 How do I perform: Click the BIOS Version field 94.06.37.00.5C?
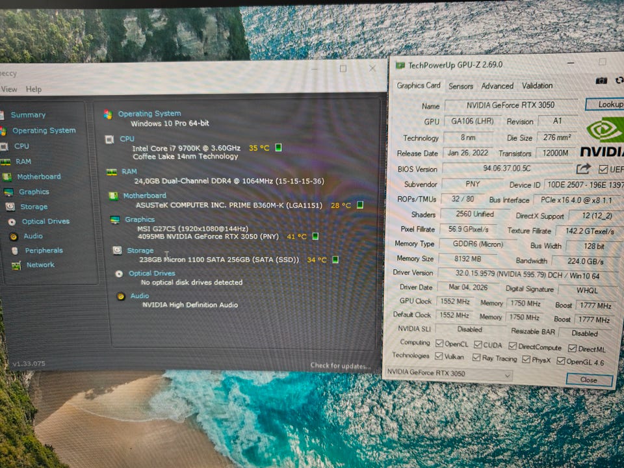click(x=507, y=168)
